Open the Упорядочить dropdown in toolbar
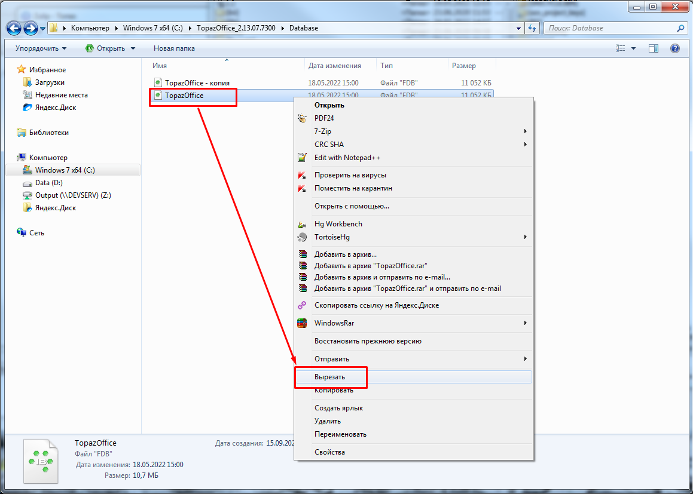This screenshot has height=494, width=693. [x=41, y=48]
